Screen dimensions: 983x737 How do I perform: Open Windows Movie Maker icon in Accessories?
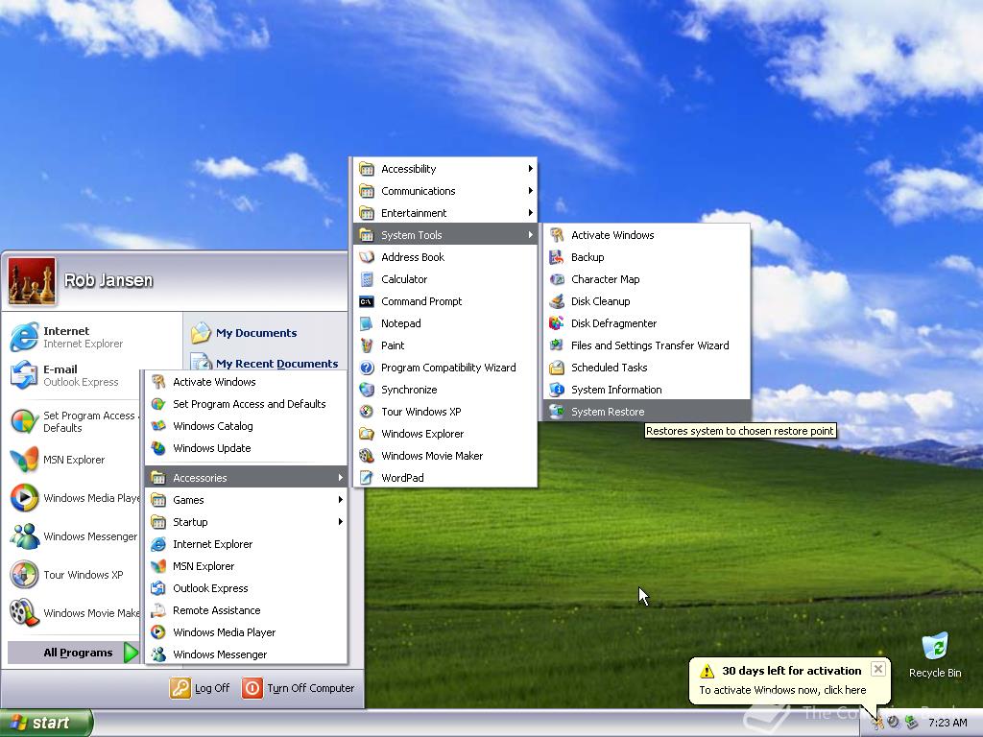367,456
